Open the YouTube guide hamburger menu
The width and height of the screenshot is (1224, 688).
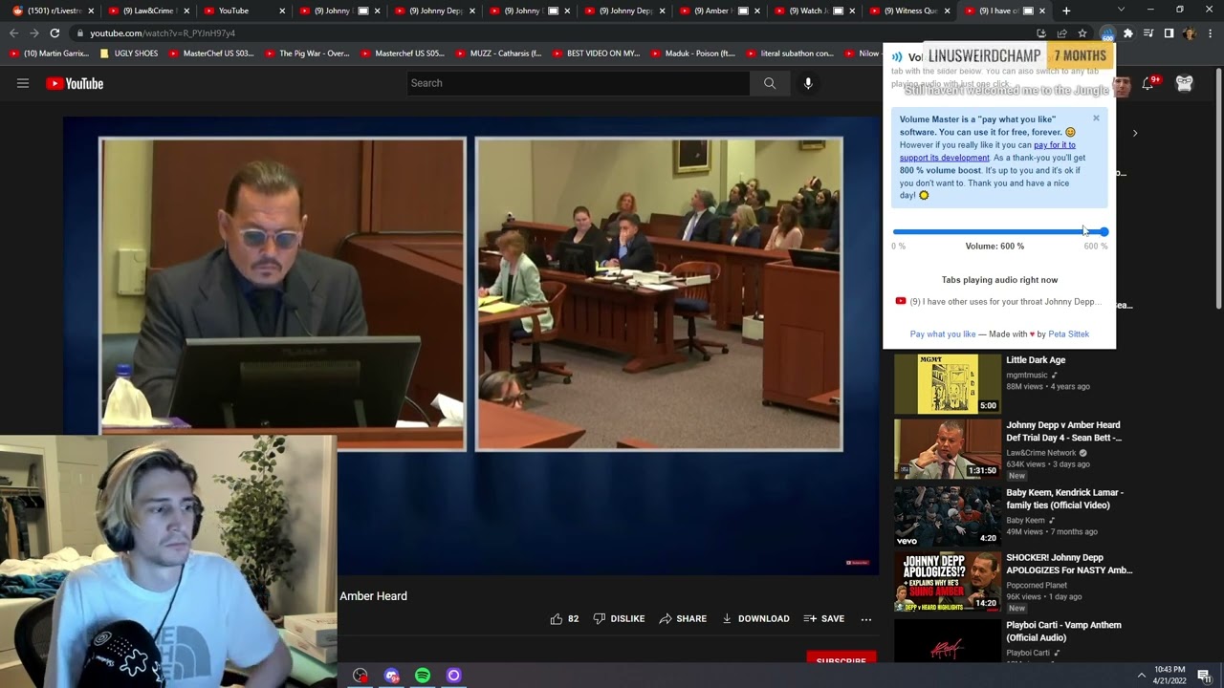pos(23,83)
